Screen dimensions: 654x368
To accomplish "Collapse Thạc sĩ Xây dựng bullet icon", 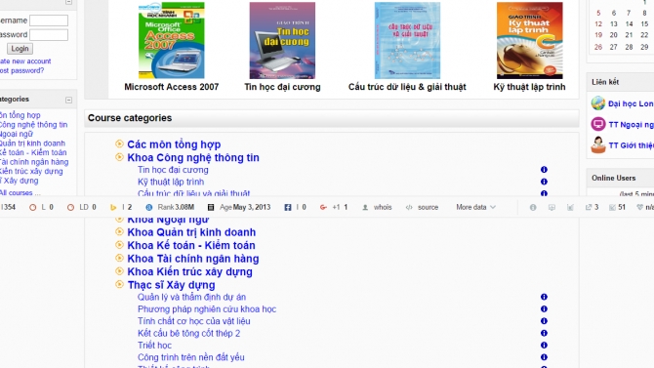I will pyautogui.click(x=119, y=285).
